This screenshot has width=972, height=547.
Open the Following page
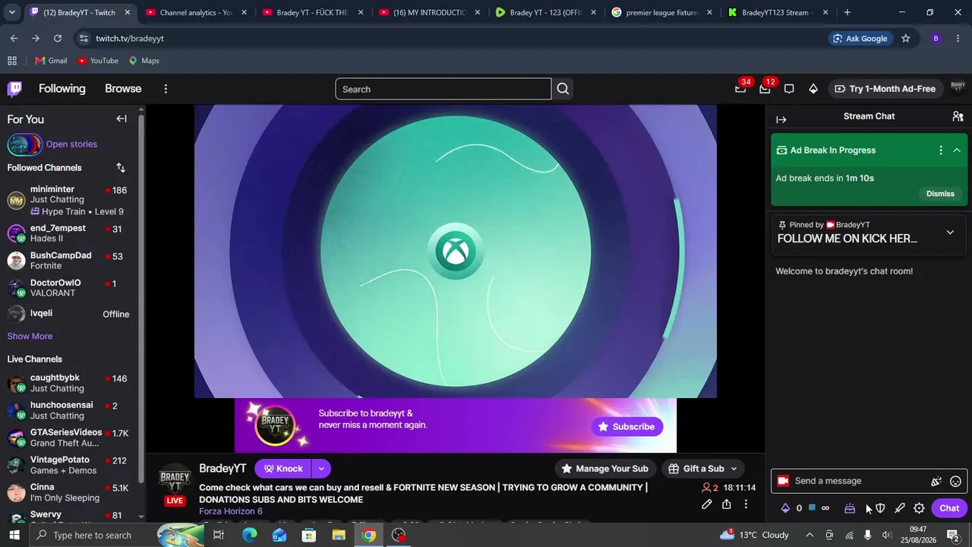(62, 89)
